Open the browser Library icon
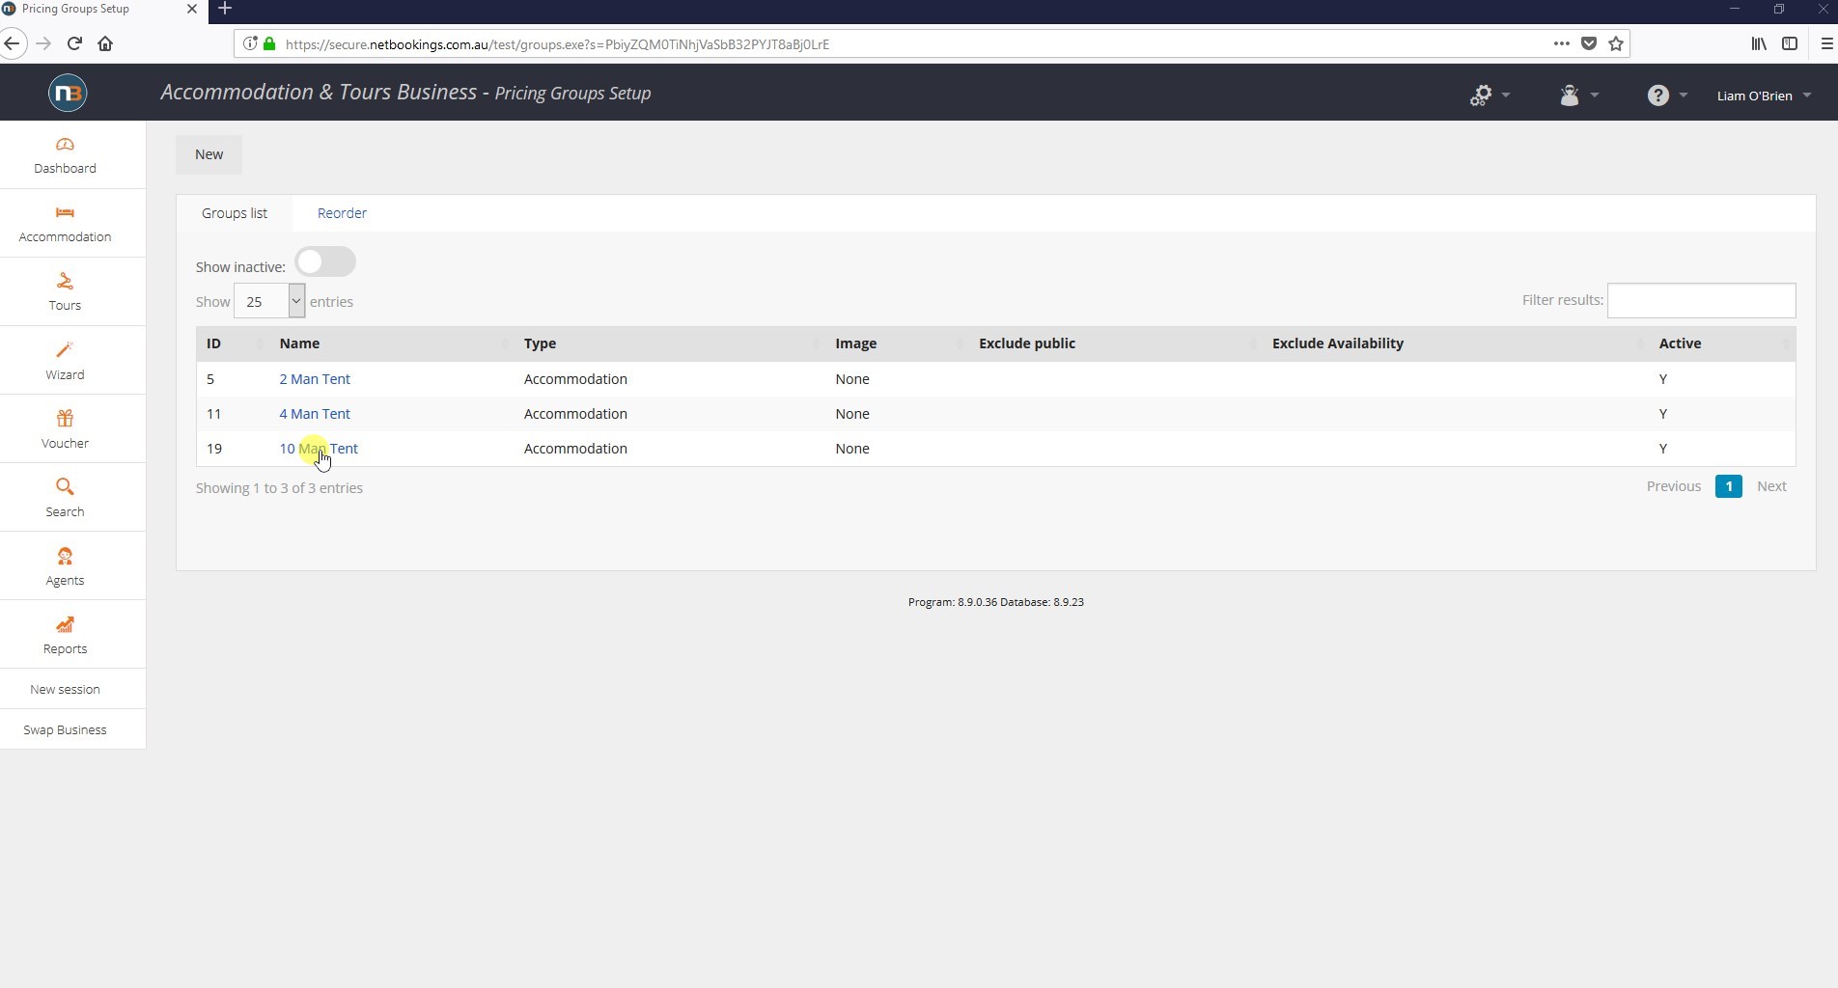1838x988 pixels. coord(1759,43)
